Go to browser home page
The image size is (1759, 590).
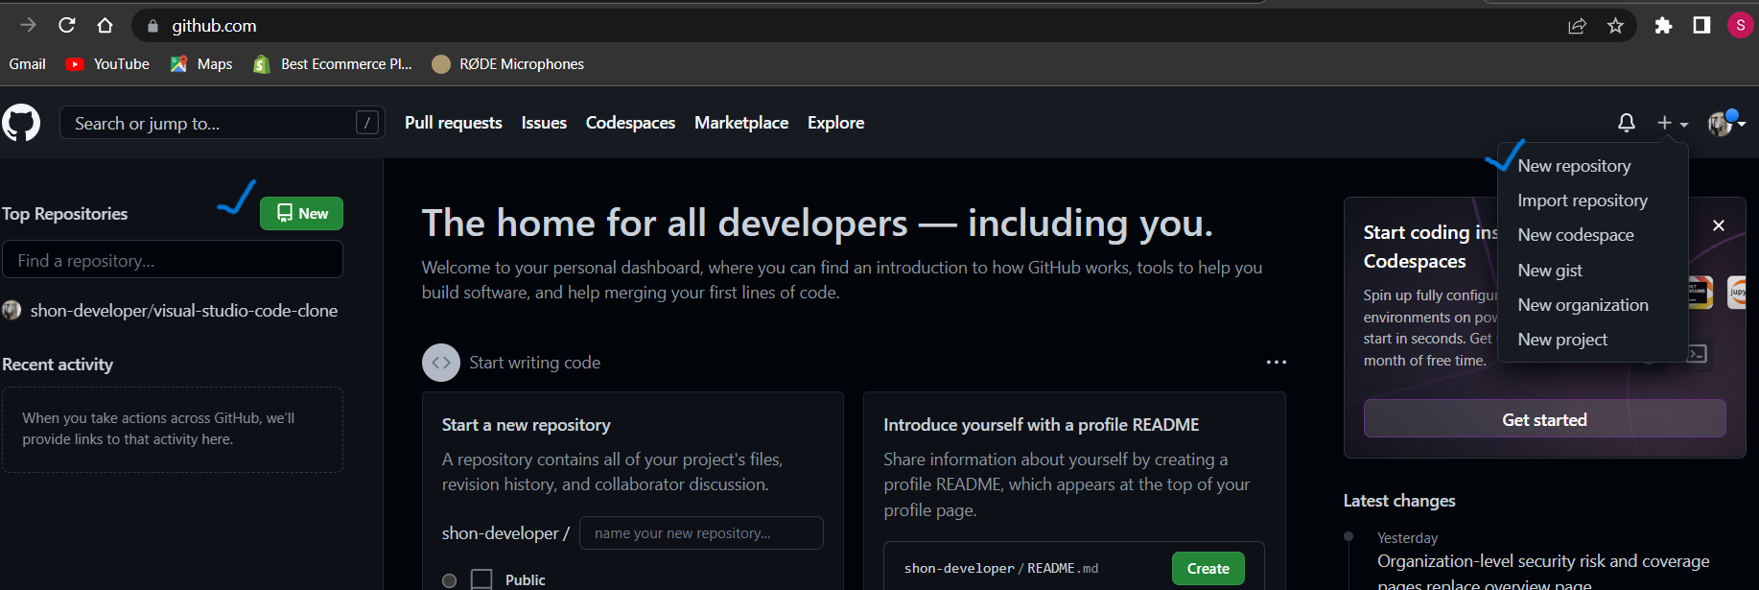(x=106, y=26)
